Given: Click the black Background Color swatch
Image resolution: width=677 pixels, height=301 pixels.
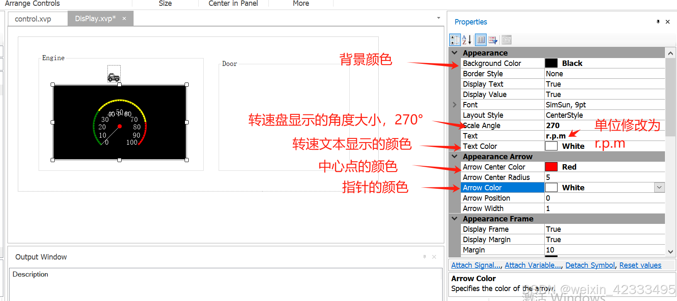Looking at the screenshot, I should [x=551, y=63].
